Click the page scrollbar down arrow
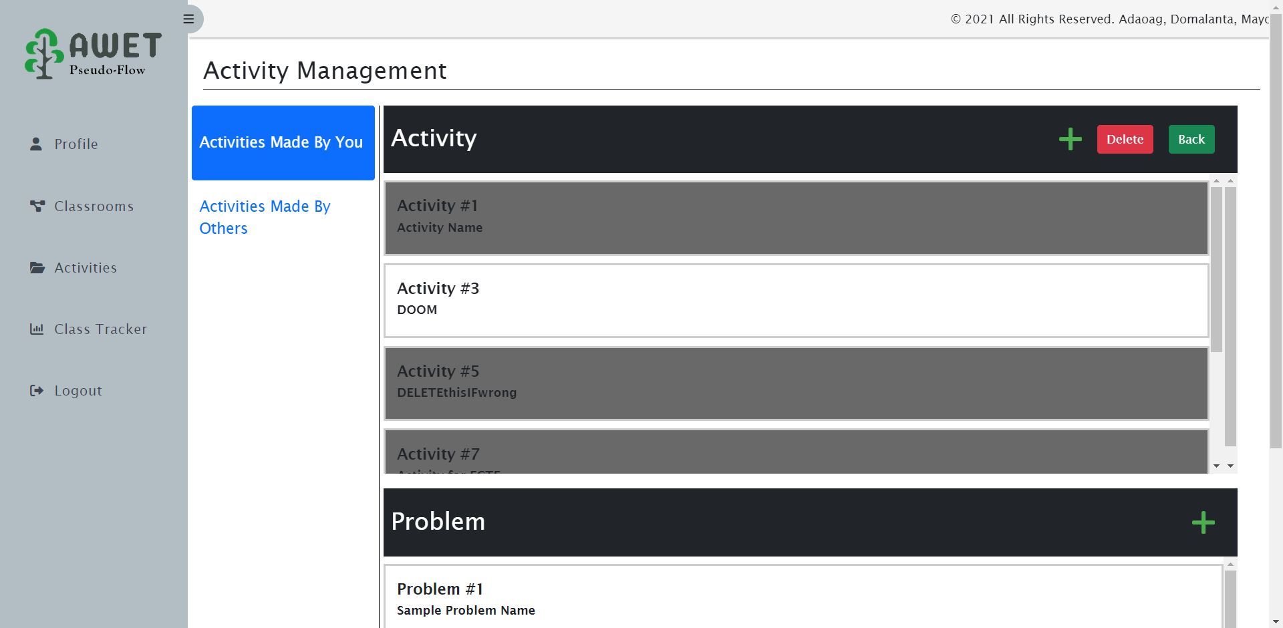 (1276, 621)
